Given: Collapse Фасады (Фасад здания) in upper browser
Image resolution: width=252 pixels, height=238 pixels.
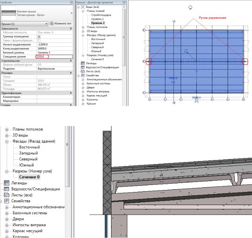Looking at the screenshot, I should click(83, 35).
